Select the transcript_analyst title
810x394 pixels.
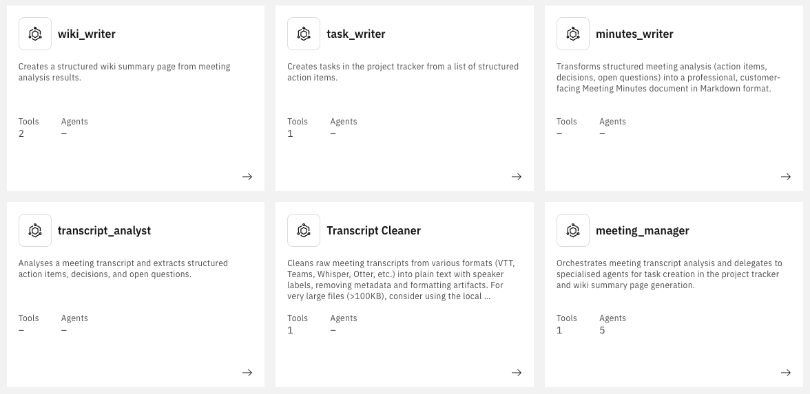click(x=104, y=230)
